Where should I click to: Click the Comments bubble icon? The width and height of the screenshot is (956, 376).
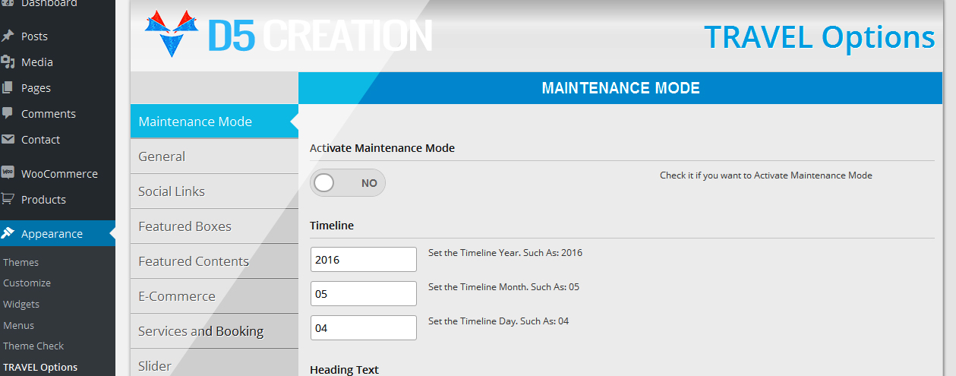(x=8, y=113)
